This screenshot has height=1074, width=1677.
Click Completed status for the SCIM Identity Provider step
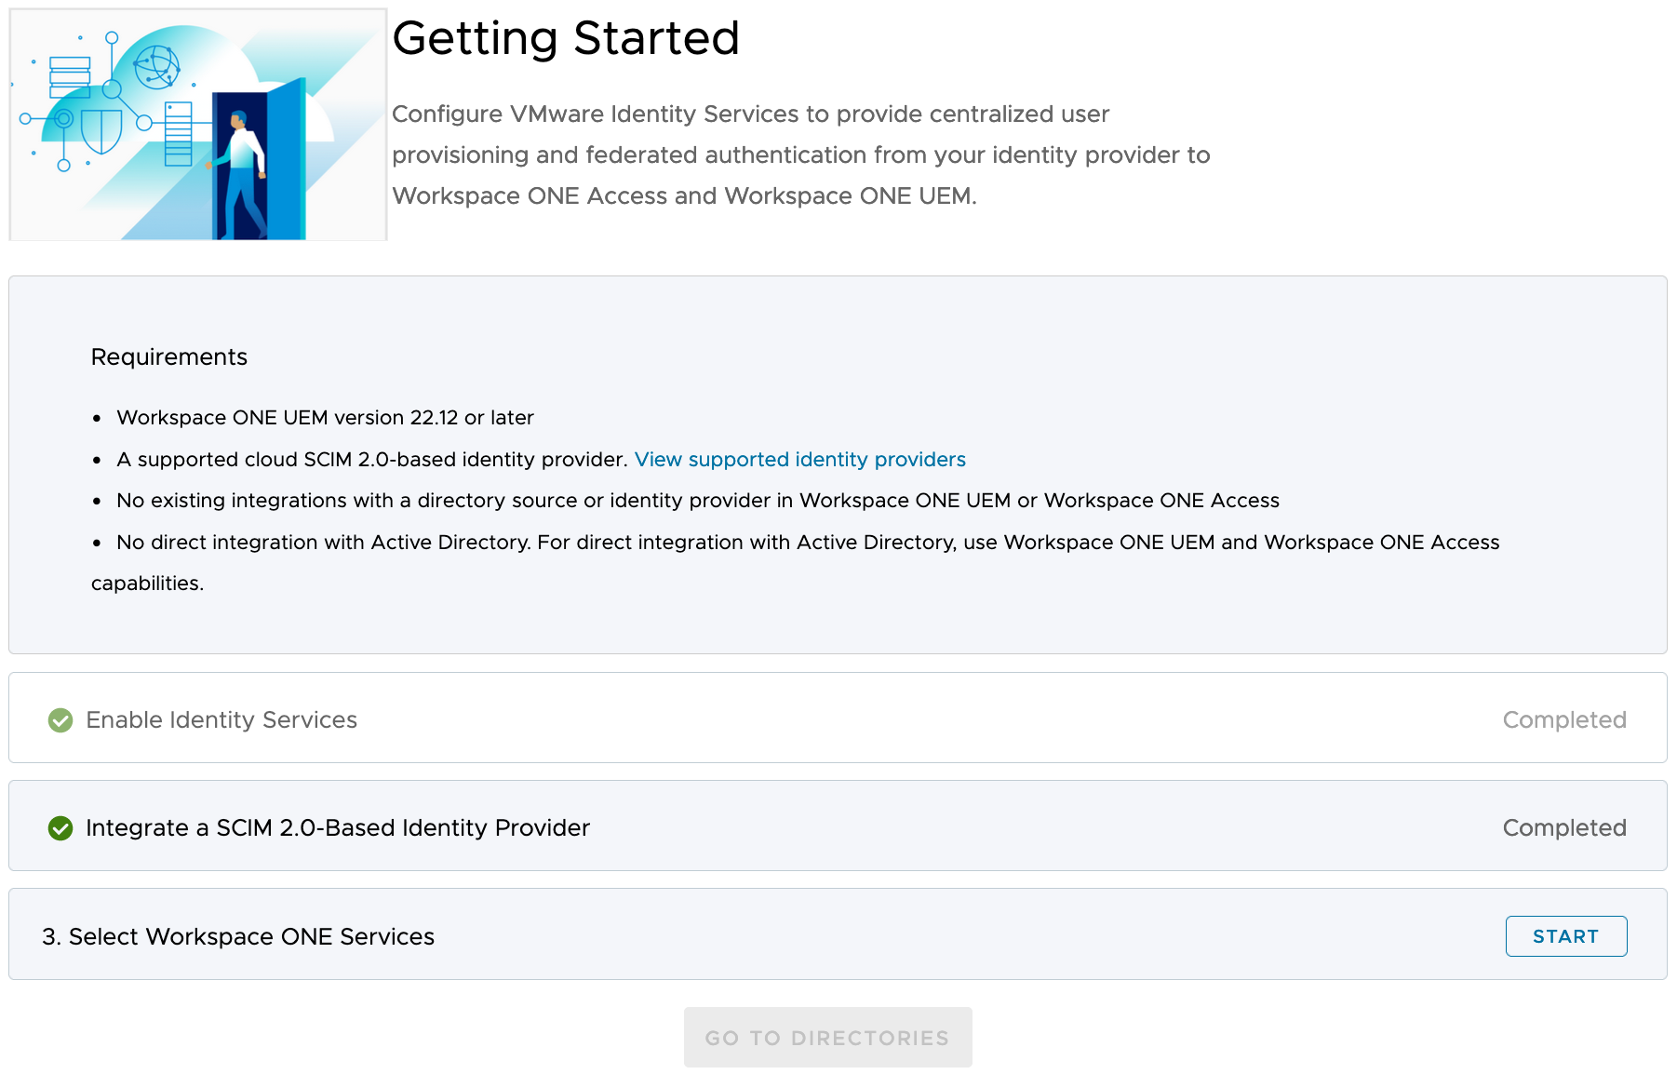tap(1563, 828)
